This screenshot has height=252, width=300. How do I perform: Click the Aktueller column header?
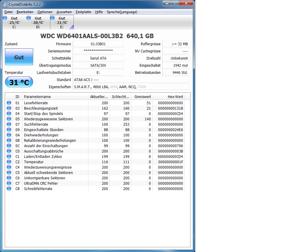coord(99,97)
